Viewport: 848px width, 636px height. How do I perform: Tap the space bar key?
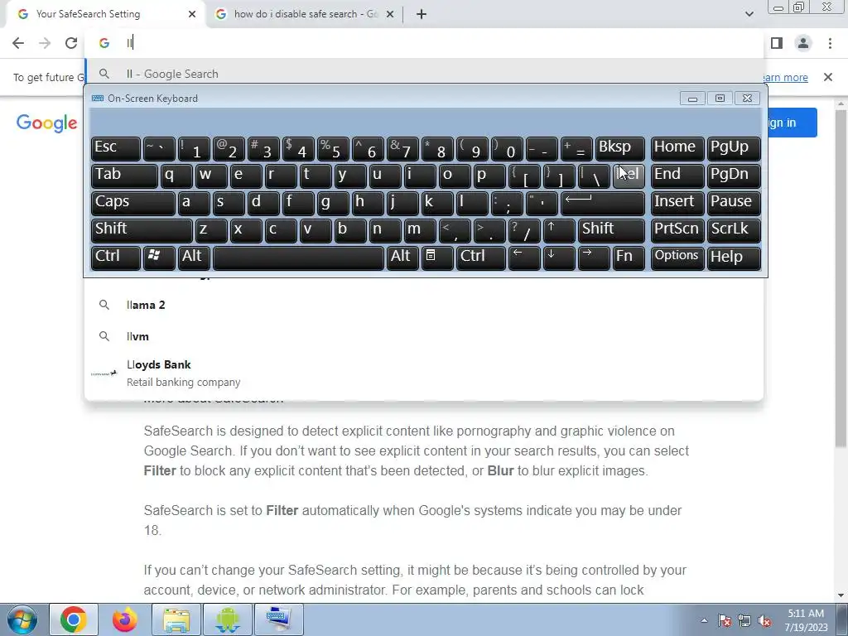298,258
